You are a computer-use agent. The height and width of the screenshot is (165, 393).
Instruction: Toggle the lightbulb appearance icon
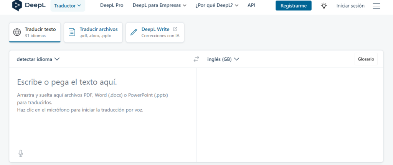(324, 6)
